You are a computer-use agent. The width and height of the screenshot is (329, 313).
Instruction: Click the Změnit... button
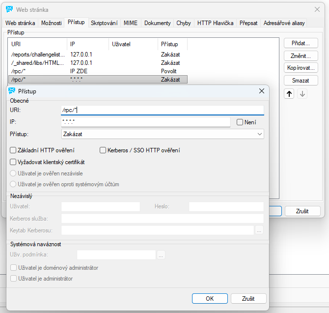[x=301, y=56]
